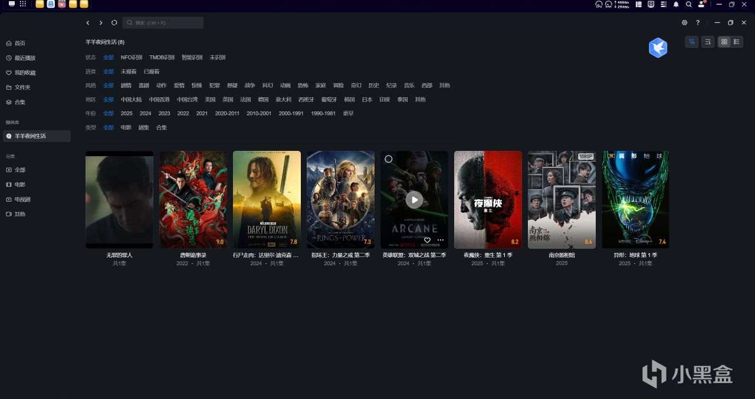The width and height of the screenshot is (755, 399).
Task: Open notifications bell in system tray
Action: tap(676, 4)
